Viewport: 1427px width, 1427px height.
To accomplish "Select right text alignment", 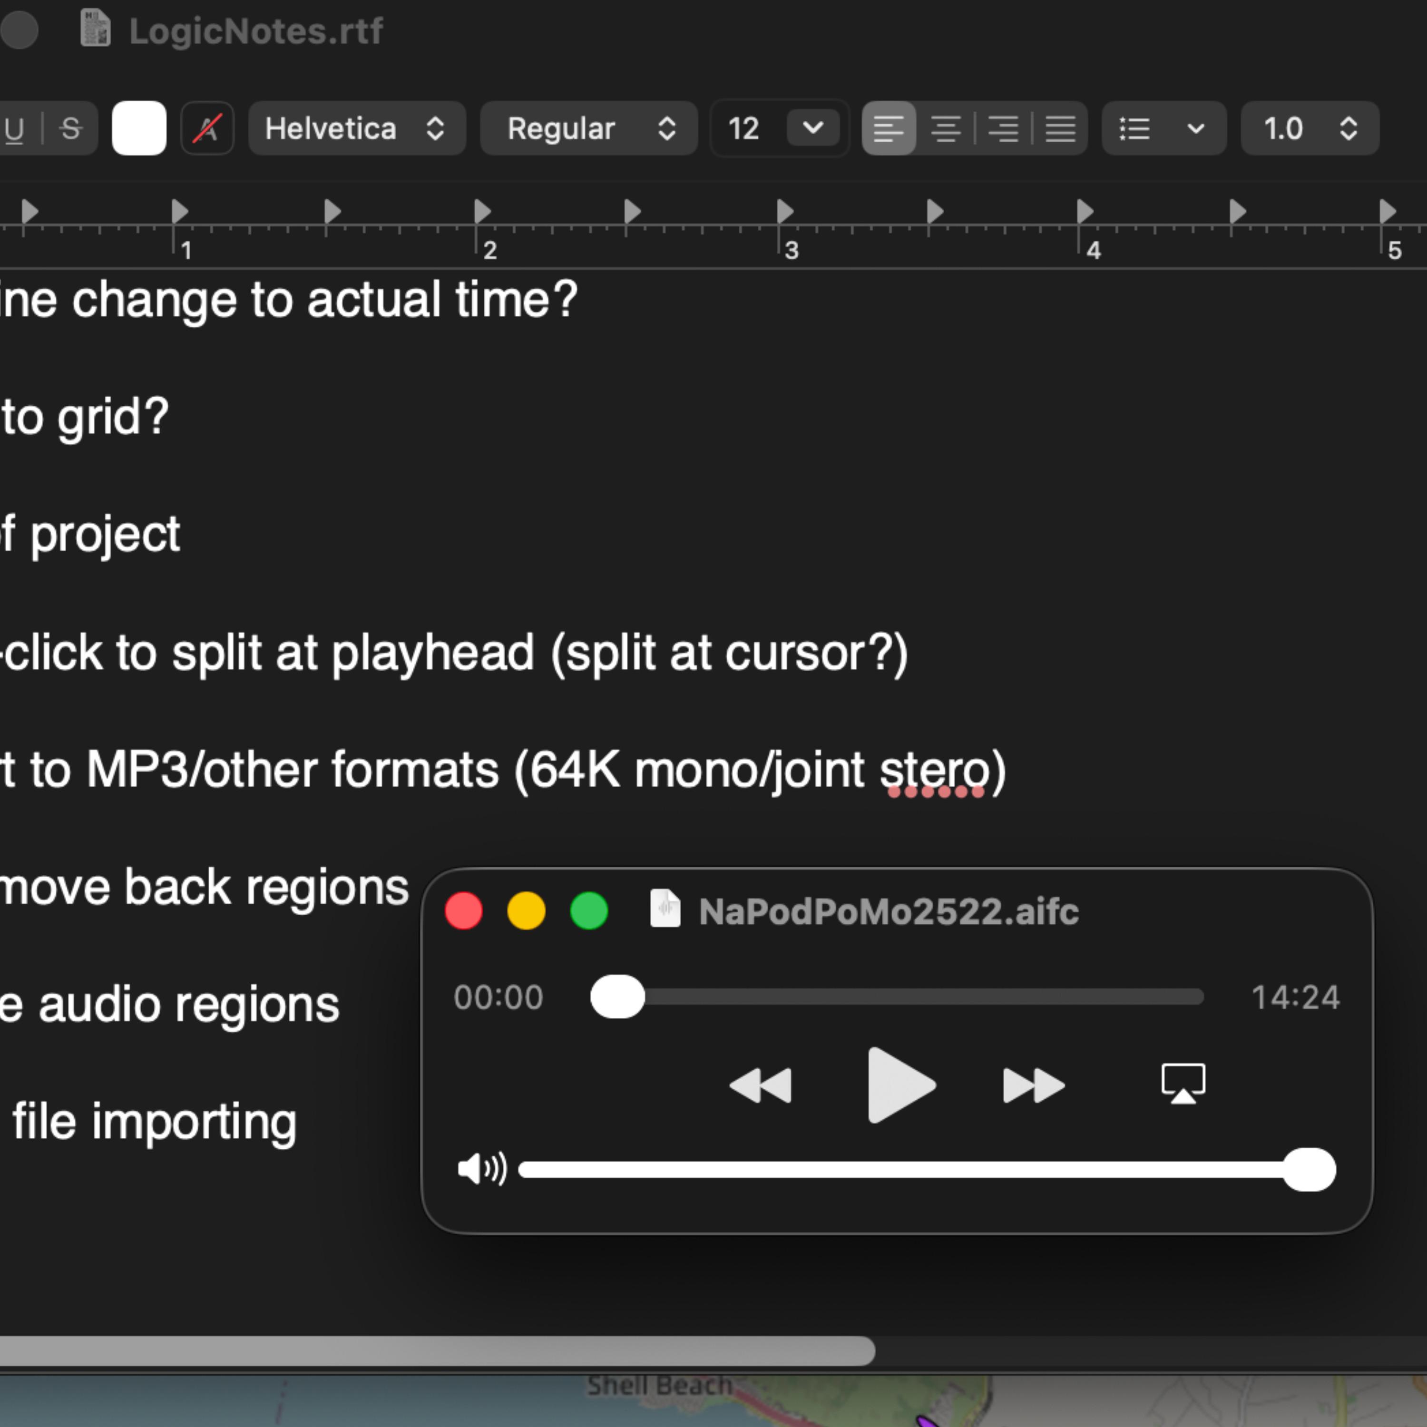I will (x=1003, y=128).
